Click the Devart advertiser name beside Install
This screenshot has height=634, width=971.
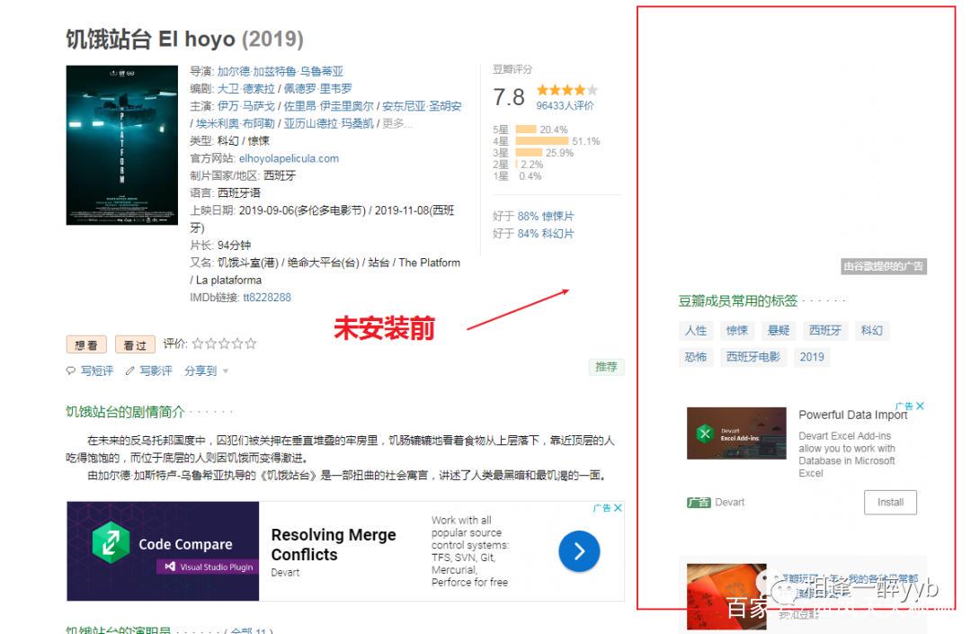729,502
